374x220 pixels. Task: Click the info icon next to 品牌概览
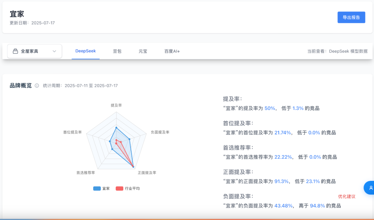coord(37,86)
